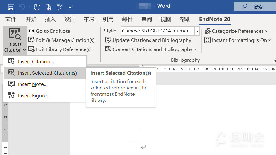Viewport: 276px width, 155px height.
Task: Click the print preview document icon
Action: 48,7
